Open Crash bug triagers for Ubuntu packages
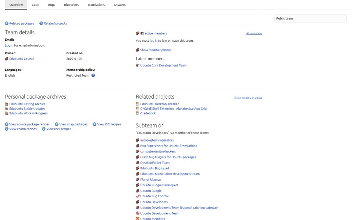The image size is (353, 220). tap(168, 157)
